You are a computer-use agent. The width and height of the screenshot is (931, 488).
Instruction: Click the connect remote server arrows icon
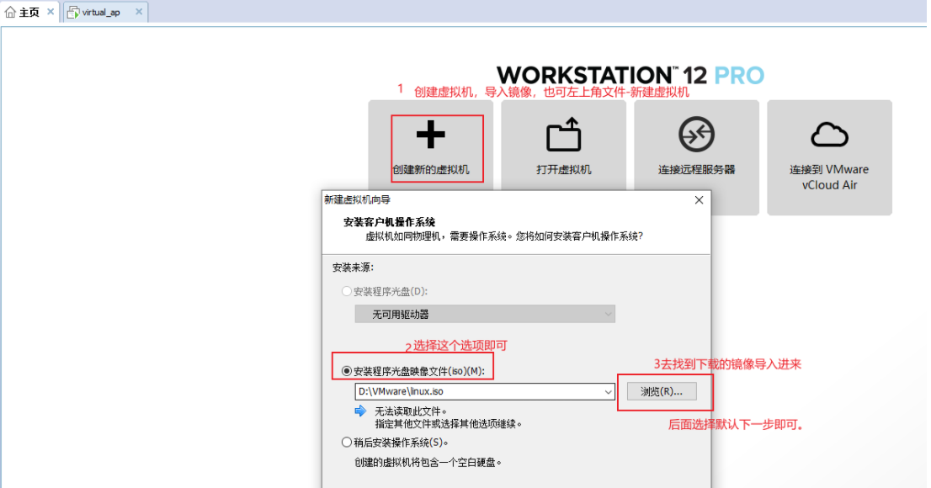pyautogui.click(x=696, y=134)
